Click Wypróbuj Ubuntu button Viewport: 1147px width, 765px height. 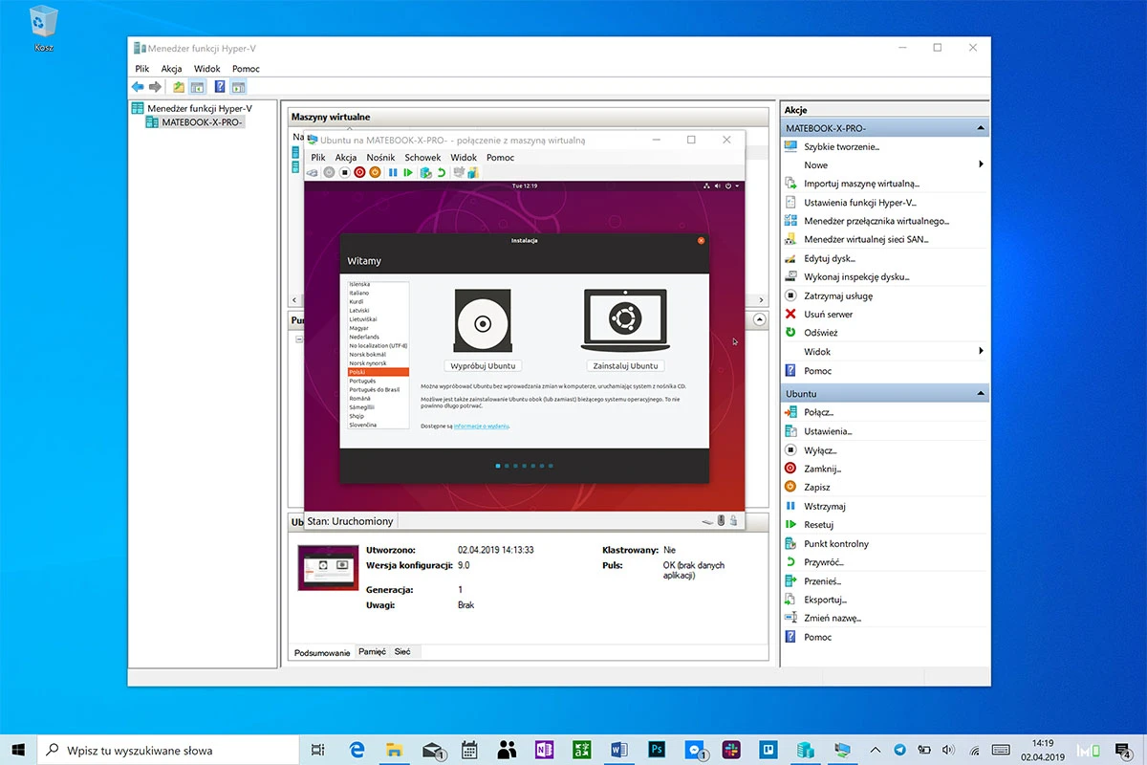click(x=483, y=366)
